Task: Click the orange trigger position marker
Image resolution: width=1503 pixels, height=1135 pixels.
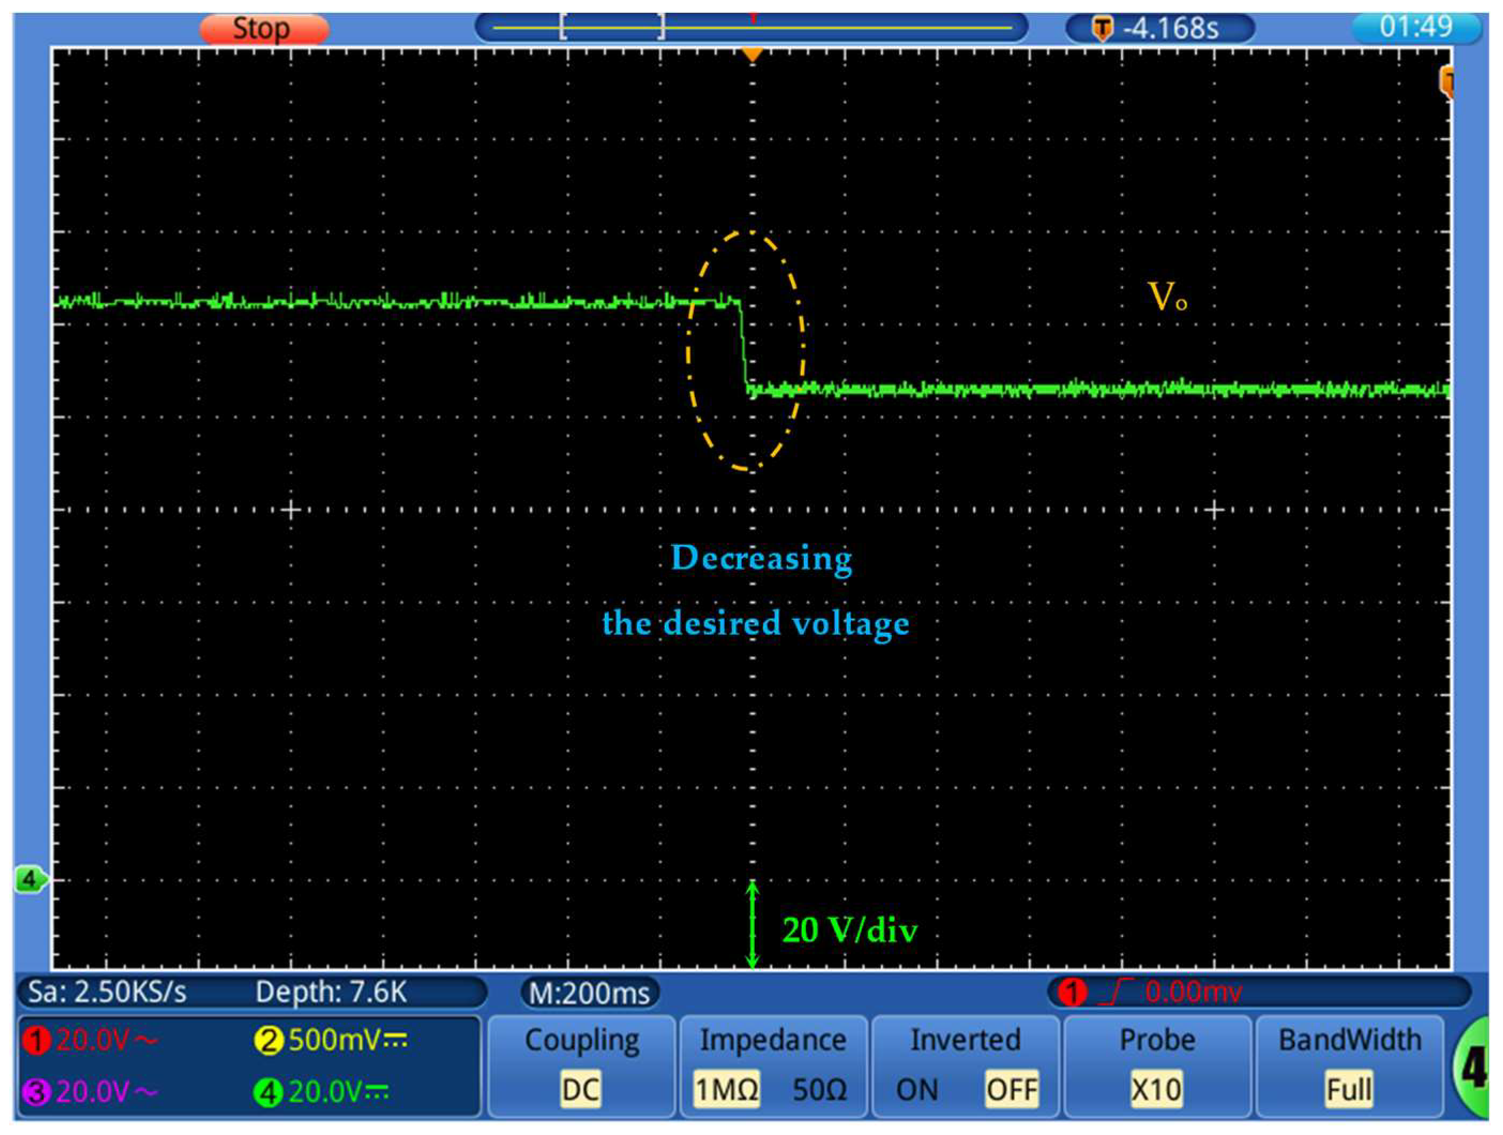Action: coord(751,54)
